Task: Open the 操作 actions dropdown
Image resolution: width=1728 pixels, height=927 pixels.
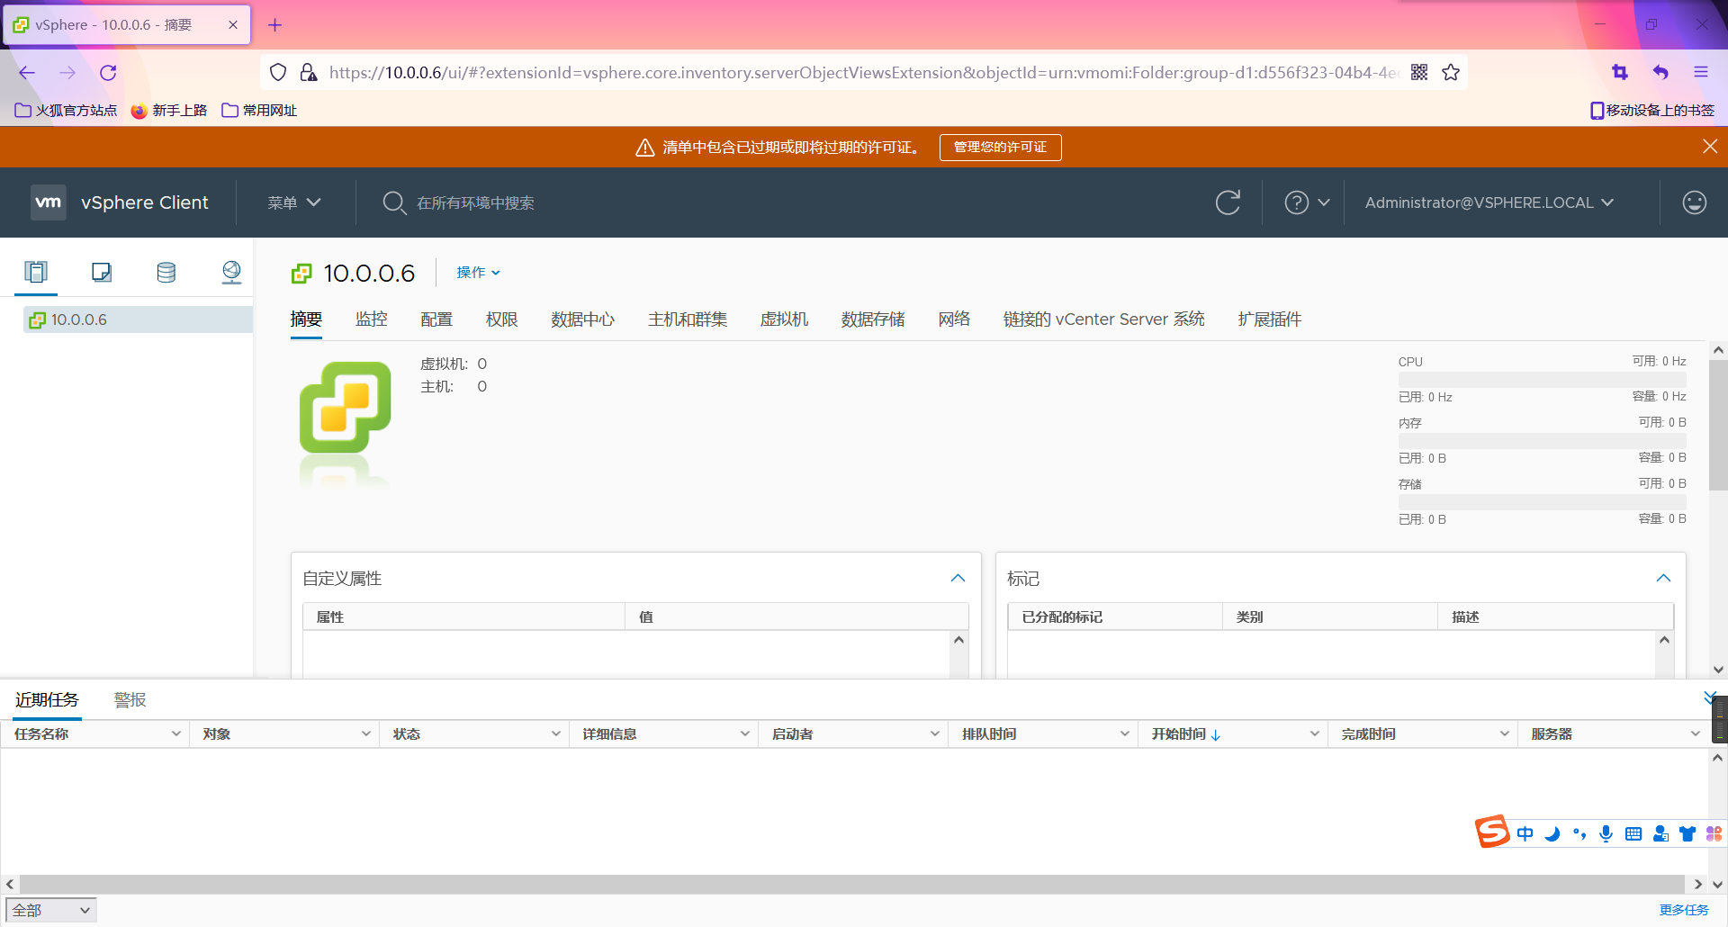Action: pyautogui.click(x=478, y=273)
